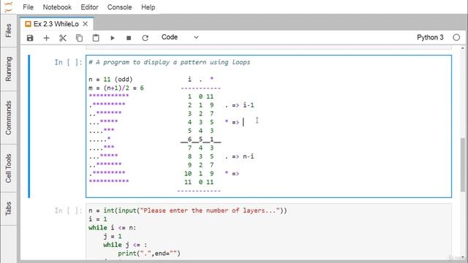This screenshot has height=263, width=468.
Task: Show the Running sidebar panel
Action: click(x=8, y=69)
